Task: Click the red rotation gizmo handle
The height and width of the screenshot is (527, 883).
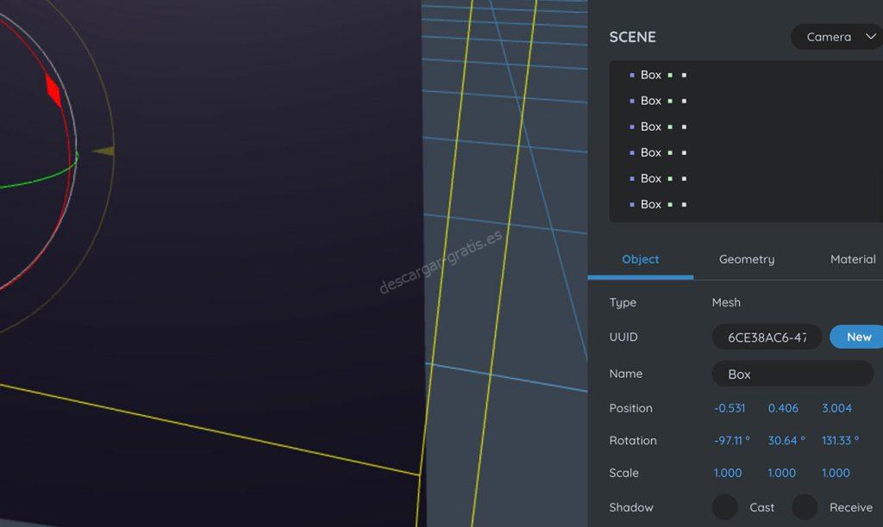Action: click(x=53, y=90)
